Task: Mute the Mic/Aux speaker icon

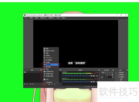Action: point(94,82)
